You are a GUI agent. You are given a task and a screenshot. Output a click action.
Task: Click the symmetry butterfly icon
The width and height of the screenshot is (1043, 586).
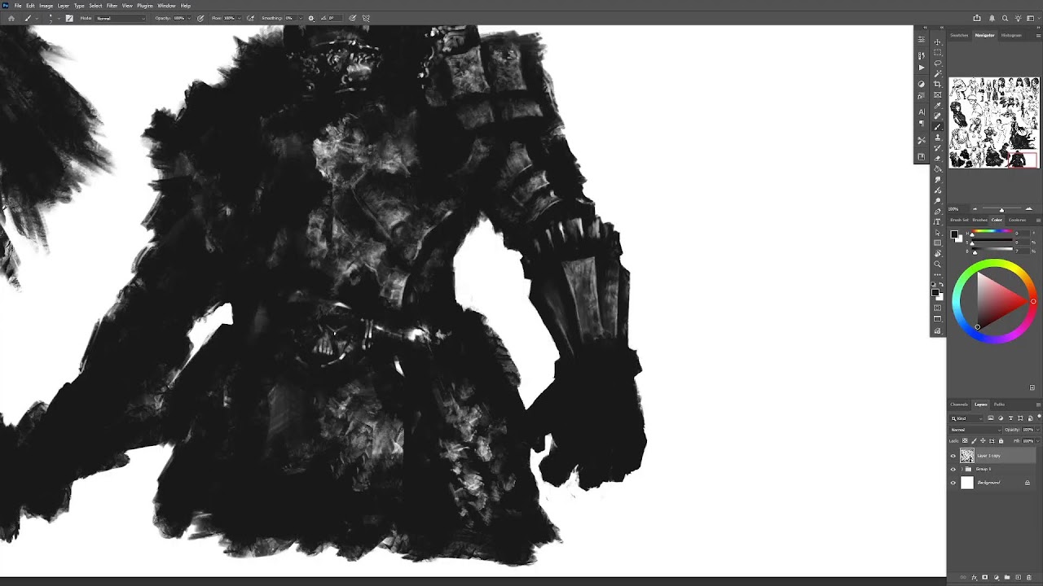tap(366, 18)
